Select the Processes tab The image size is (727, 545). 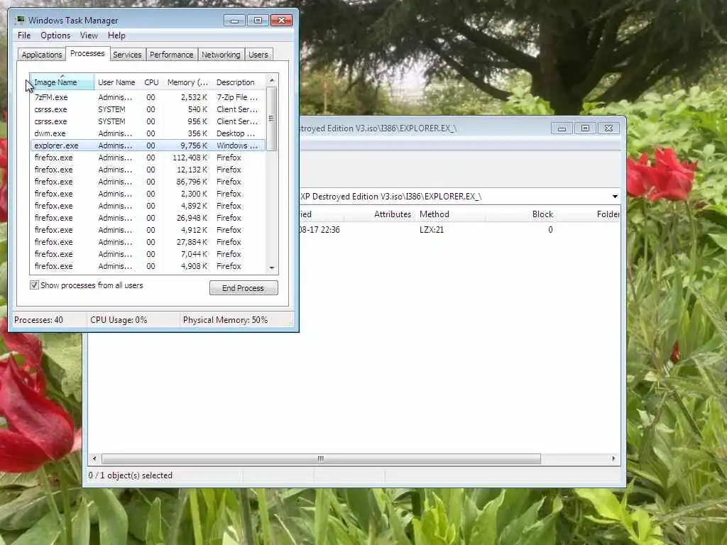87,54
